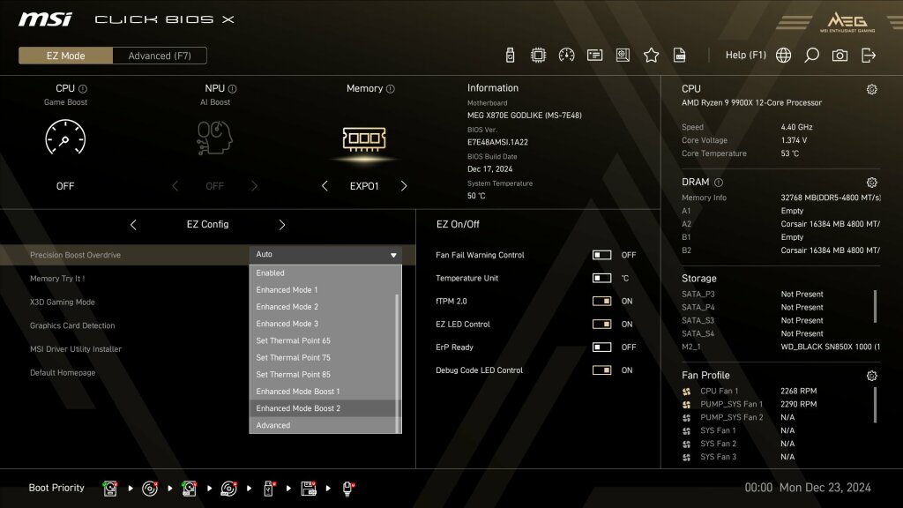
Task: Switch memory profile with left arrow by EXPO1
Action: click(325, 186)
